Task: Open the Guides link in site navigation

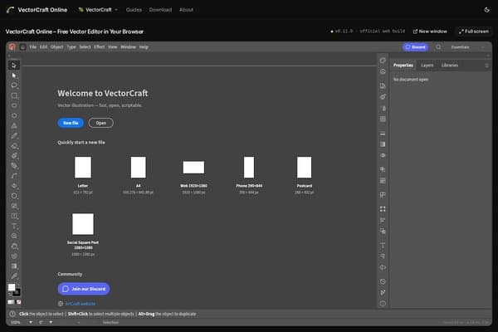Action: click(134, 10)
